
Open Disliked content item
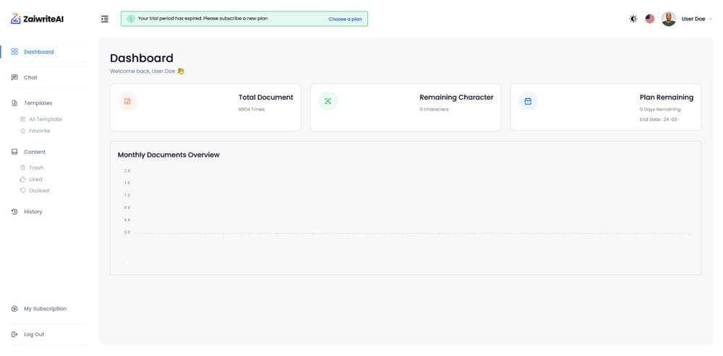pos(38,191)
